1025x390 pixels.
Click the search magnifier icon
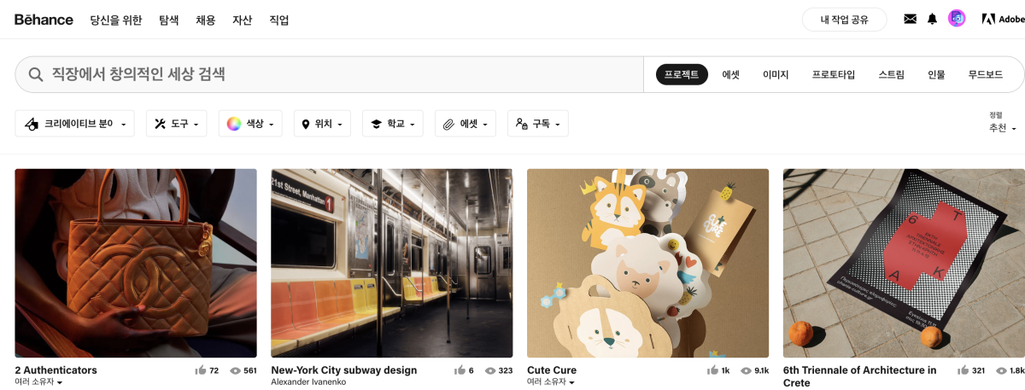(x=36, y=74)
